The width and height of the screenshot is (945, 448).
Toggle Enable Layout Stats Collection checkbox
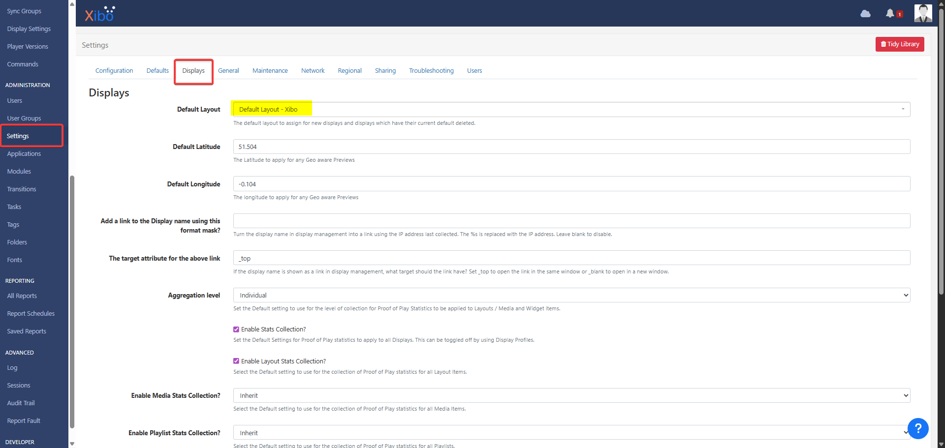[x=236, y=361]
